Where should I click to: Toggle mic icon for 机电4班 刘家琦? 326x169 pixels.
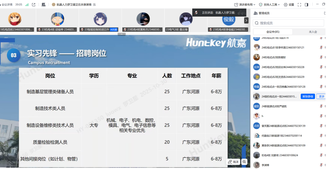(321, 155)
